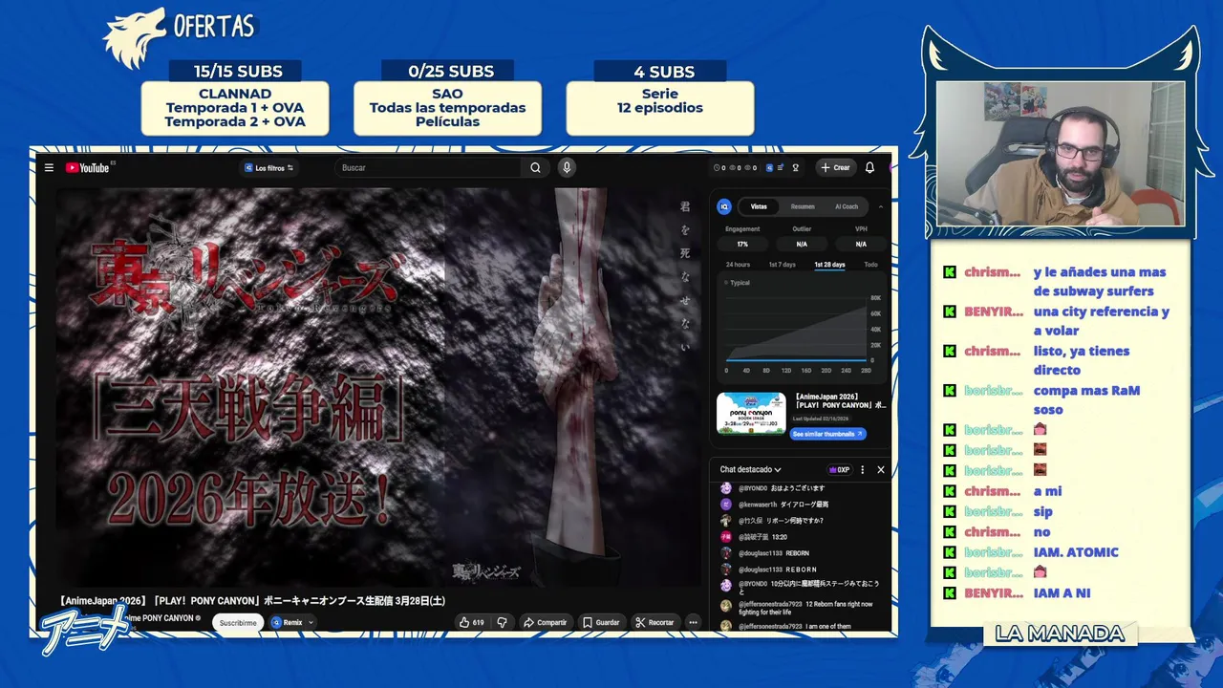Image resolution: width=1223 pixels, height=688 pixels.
Task: Select the '24 hours' range tab
Action: click(738, 265)
